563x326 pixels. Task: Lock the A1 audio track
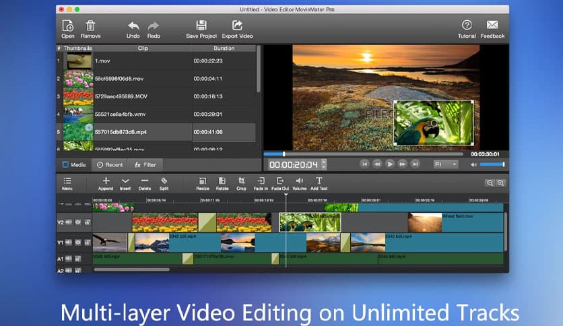(78, 259)
